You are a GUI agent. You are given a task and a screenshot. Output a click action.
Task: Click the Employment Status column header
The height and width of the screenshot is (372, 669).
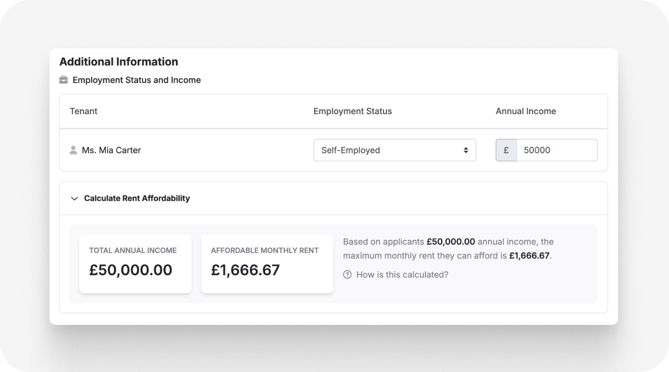(x=352, y=111)
